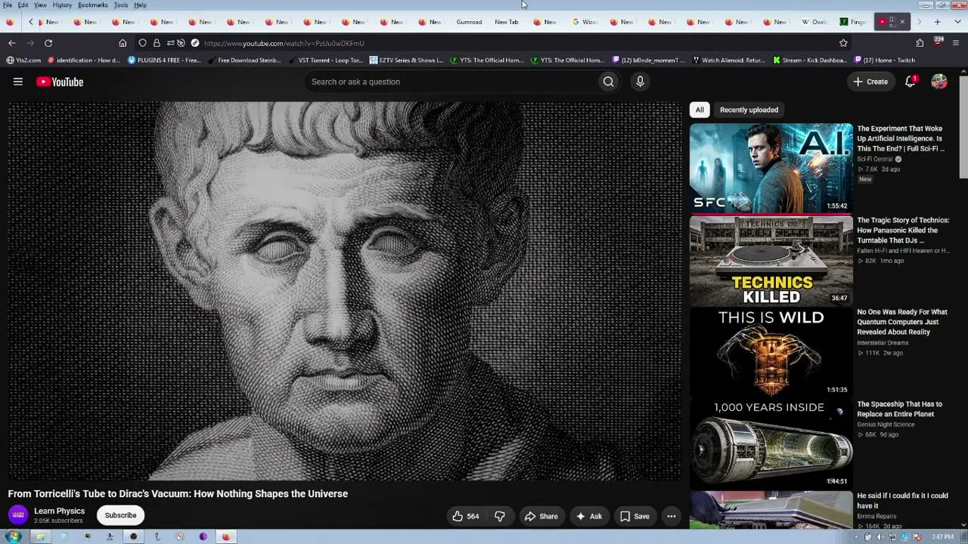This screenshot has height=544, width=968.
Task: Close the active YouTube tab
Action: pos(901,22)
